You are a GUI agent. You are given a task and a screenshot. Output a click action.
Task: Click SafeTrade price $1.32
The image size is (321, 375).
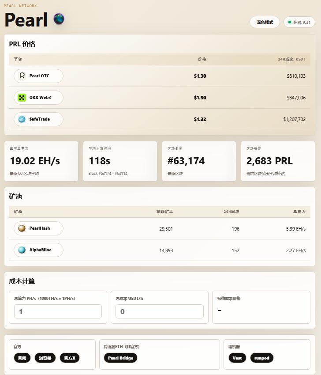click(200, 119)
